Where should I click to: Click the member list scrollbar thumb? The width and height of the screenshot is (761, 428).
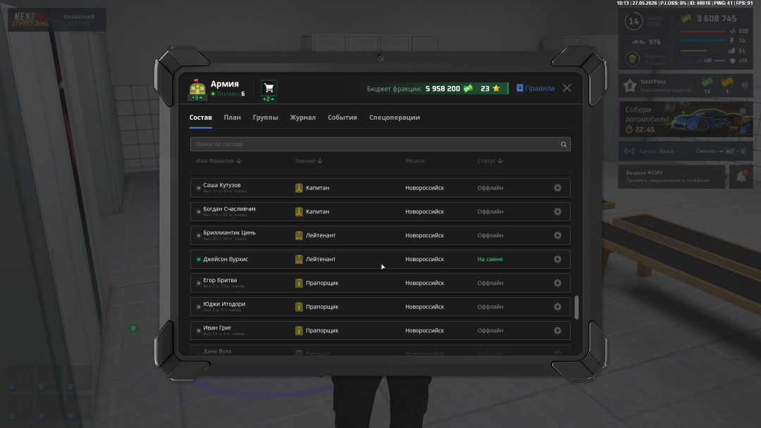coord(576,308)
